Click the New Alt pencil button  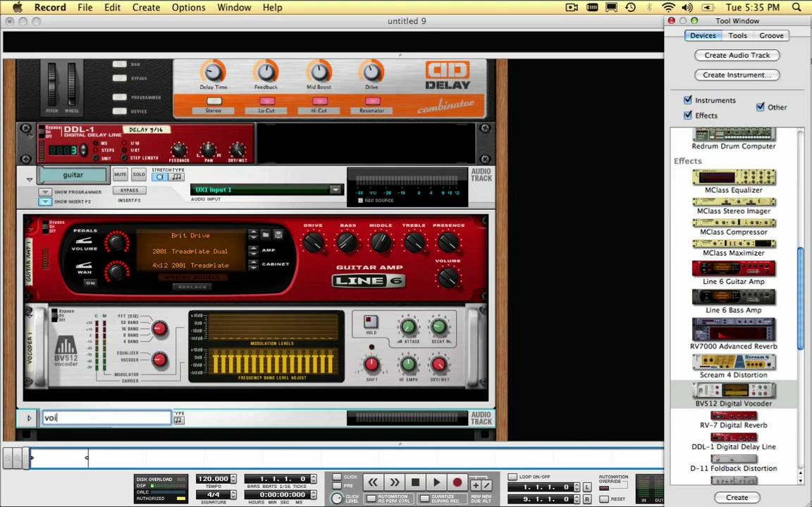[487, 484]
